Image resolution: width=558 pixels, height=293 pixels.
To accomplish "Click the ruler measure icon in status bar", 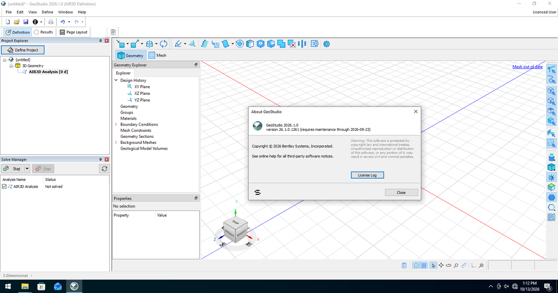I will [464, 265].
